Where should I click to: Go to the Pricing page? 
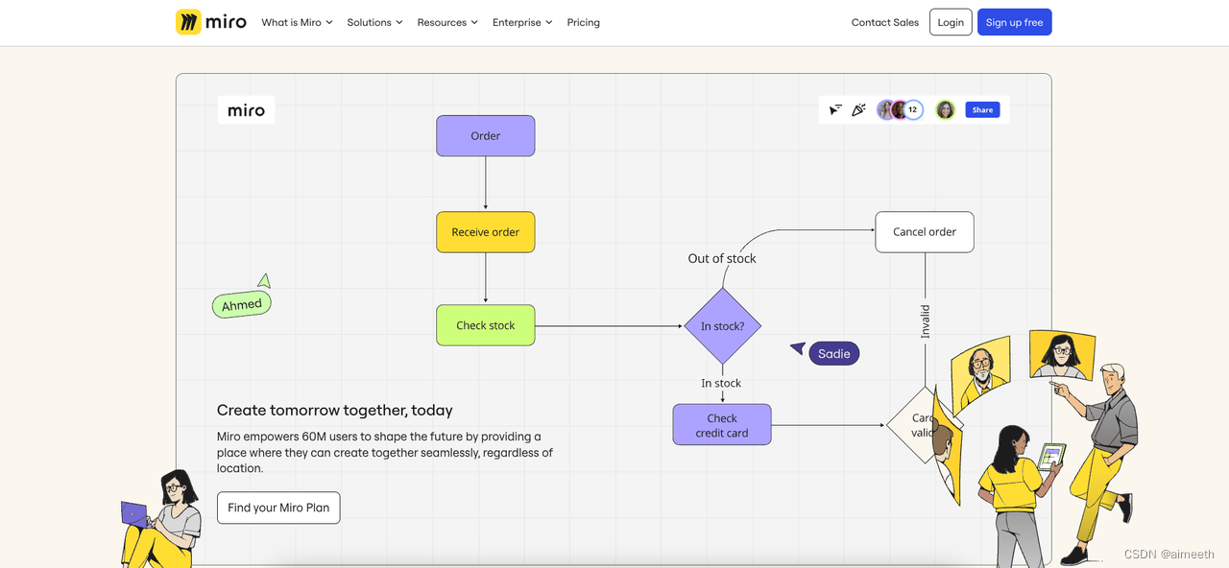(x=583, y=22)
